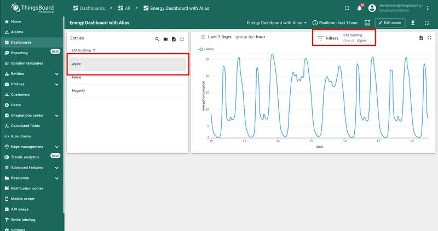Expand the Profiles sidebar section
This screenshot has width=438, height=231.
[x=57, y=84]
